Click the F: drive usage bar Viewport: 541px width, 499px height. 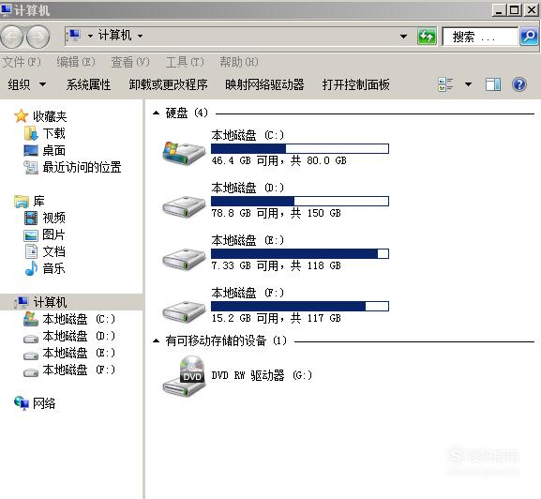[x=300, y=306]
